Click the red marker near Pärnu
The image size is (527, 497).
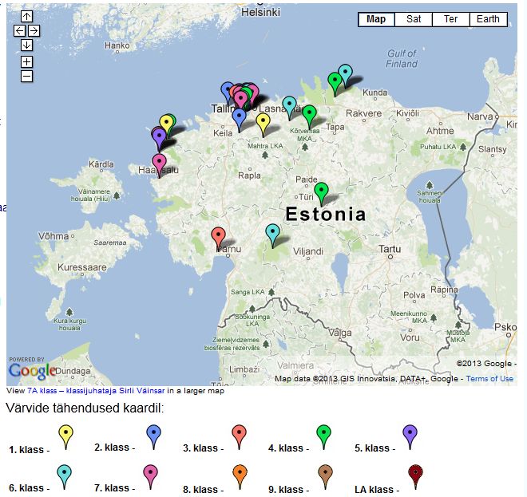(218, 237)
